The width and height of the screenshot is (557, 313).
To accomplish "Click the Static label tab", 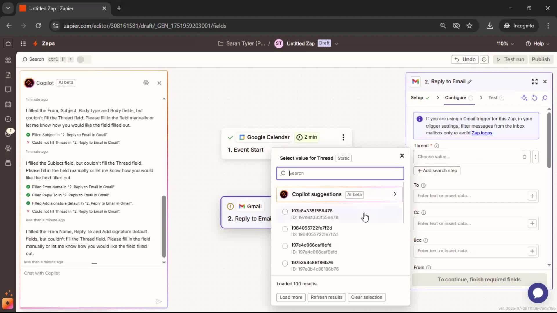I will pyautogui.click(x=343, y=158).
